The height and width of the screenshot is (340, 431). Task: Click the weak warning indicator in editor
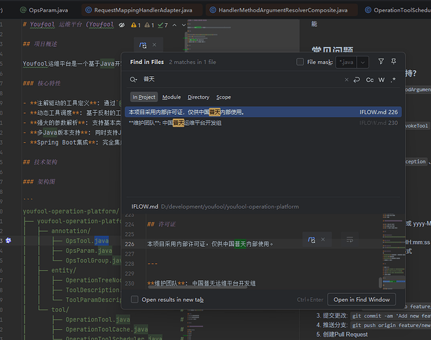click(150, 25)
